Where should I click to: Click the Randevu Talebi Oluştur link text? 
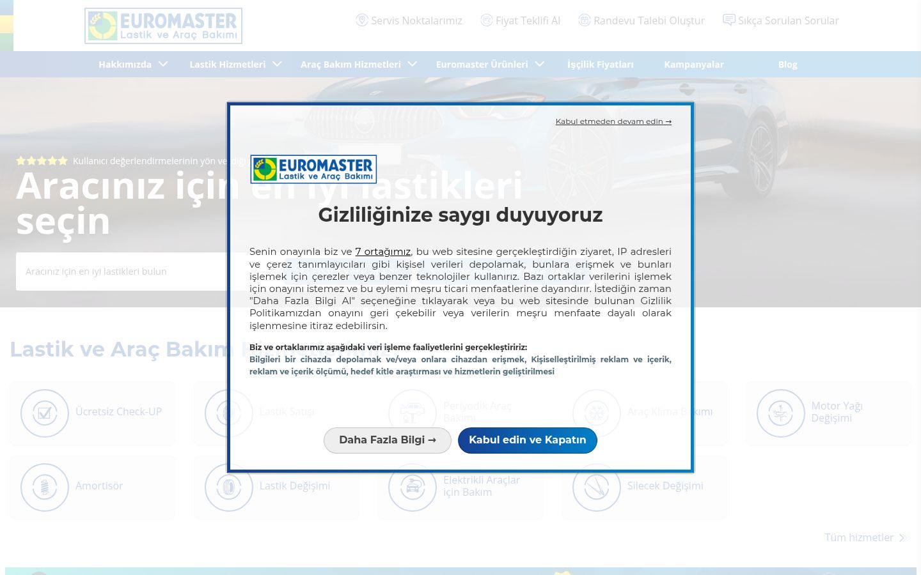tap(649, 20)
